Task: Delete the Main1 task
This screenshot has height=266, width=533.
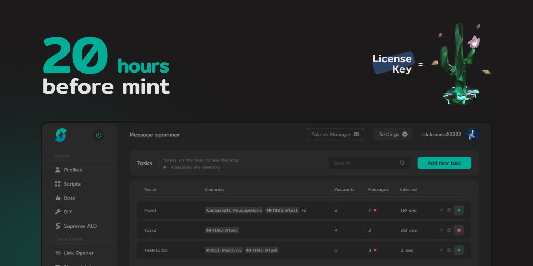Action: point(449,210)
